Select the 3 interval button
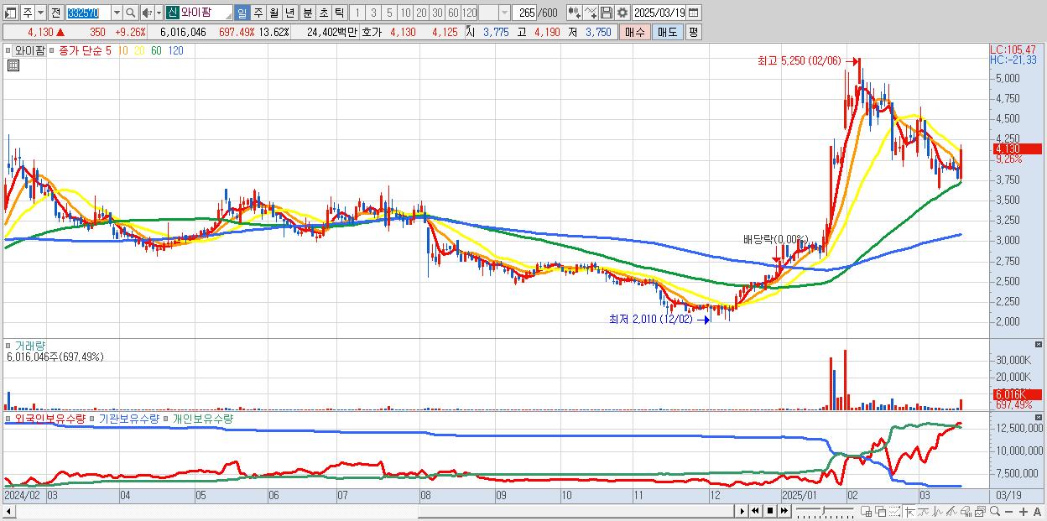Image resolution: width=1047 pixels, height=521 pixels. (x=372, y=13)
